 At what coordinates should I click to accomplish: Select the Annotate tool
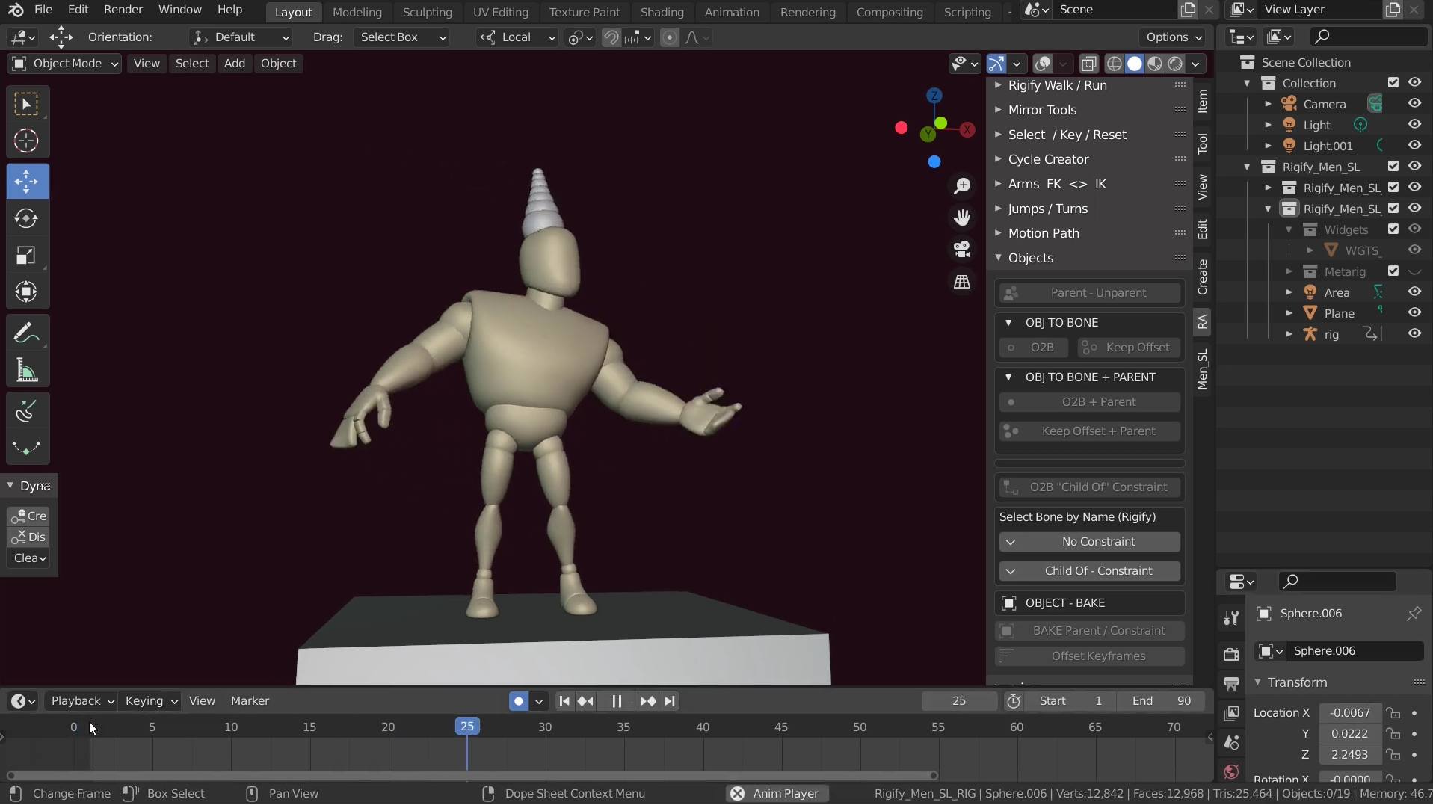(x=27, y=333)
